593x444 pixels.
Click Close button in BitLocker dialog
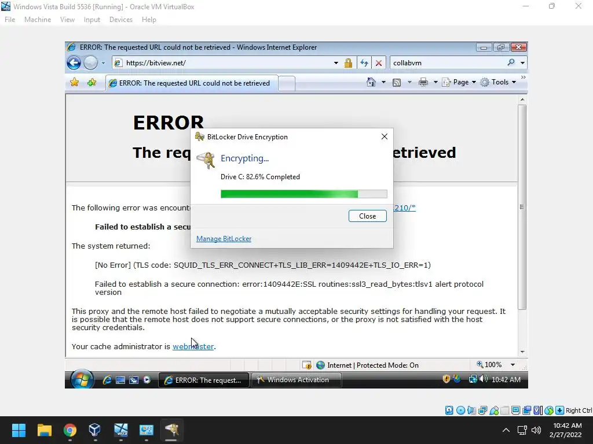[x=367, y=216]
